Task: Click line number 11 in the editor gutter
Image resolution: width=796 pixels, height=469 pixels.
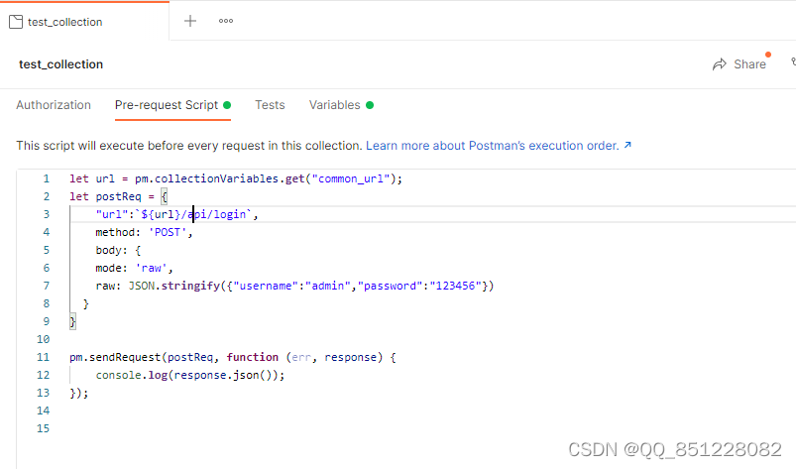Action: 44,357
